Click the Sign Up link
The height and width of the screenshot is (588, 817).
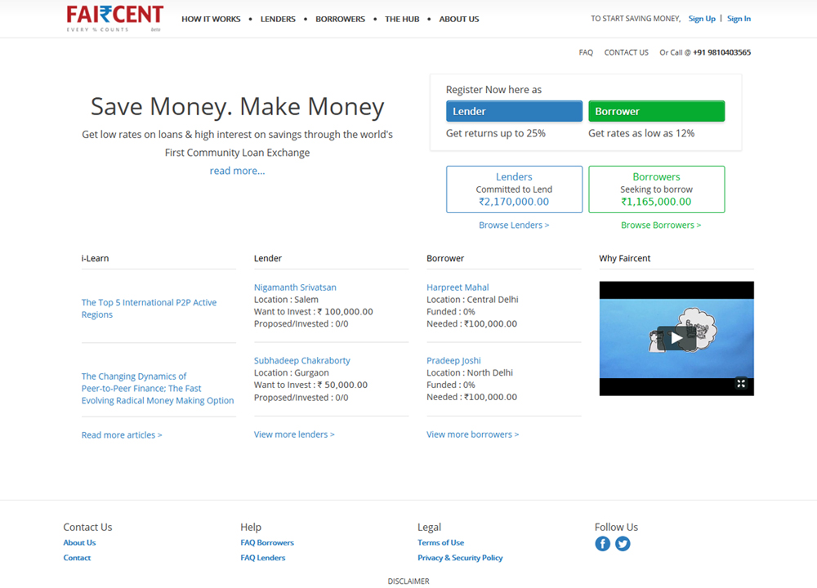702,19
